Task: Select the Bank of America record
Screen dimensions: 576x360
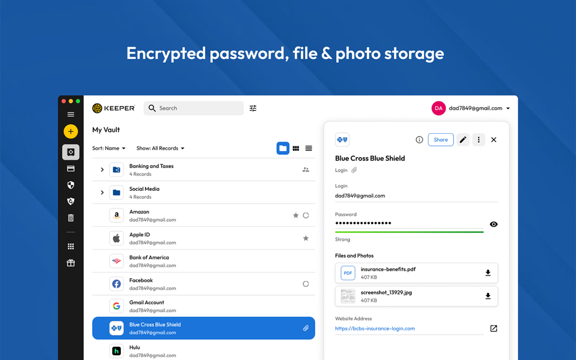Action: click(x=203, y=261)
